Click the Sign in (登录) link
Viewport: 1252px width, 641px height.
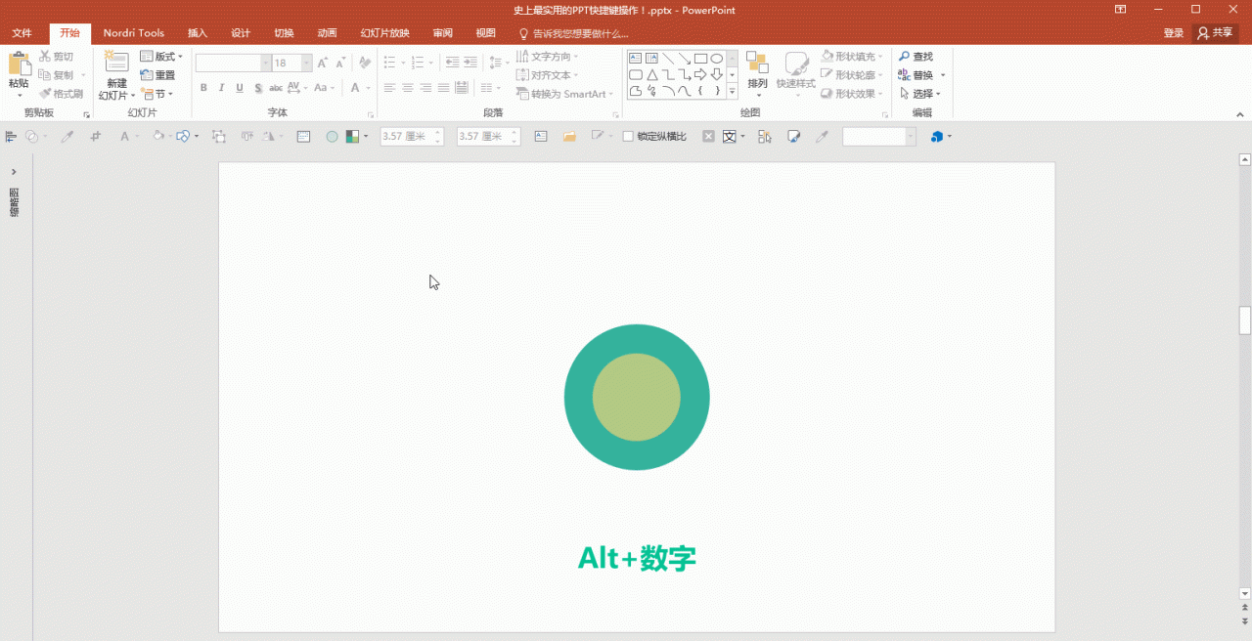(x=1174, y=33)
